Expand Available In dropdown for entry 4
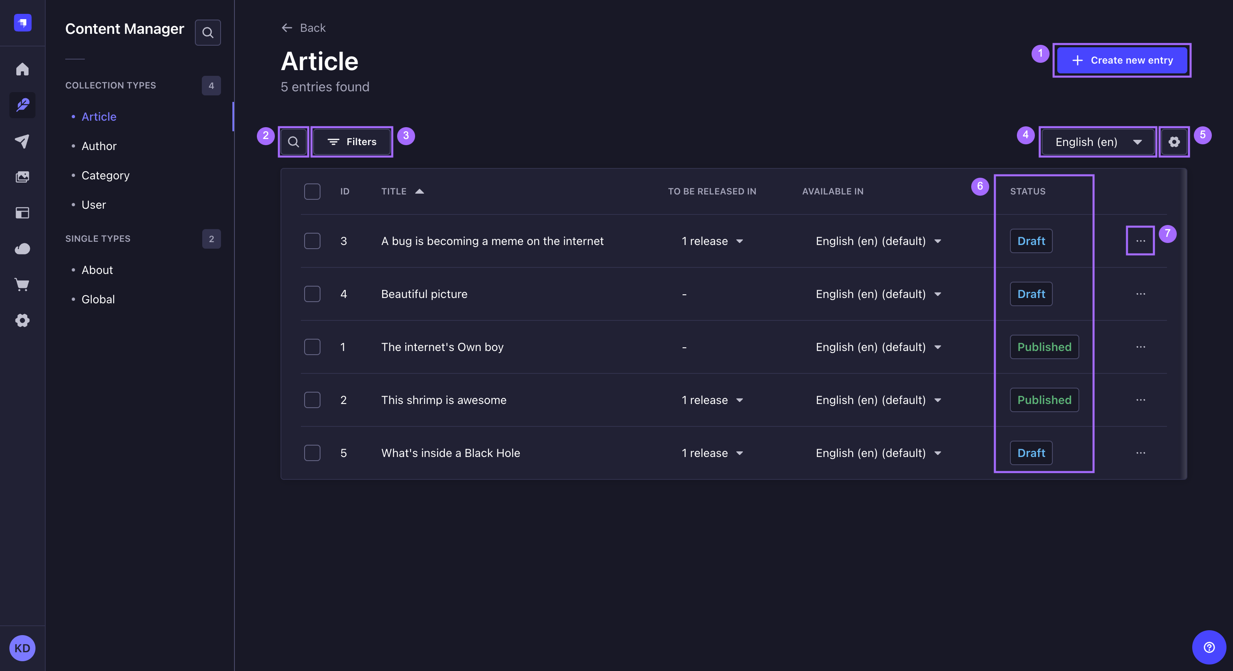The width and height of the screenshot is (1233, 671). 938,294
